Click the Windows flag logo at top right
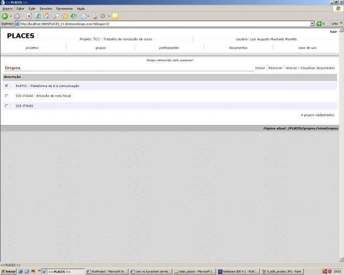This screenshot has width=344, height=275. coord(338,9)
